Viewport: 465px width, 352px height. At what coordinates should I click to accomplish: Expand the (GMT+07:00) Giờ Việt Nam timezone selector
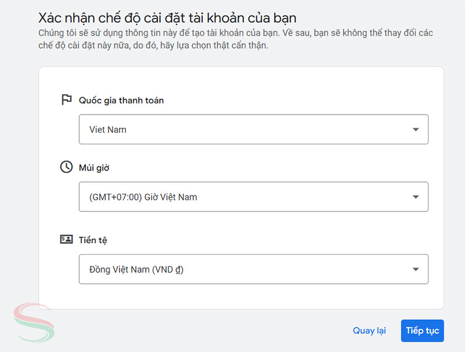tap(254, 196)
